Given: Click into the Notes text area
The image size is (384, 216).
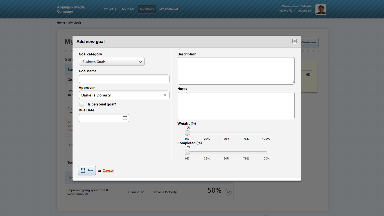Looking at the screenshot, I should coord(236,105).
